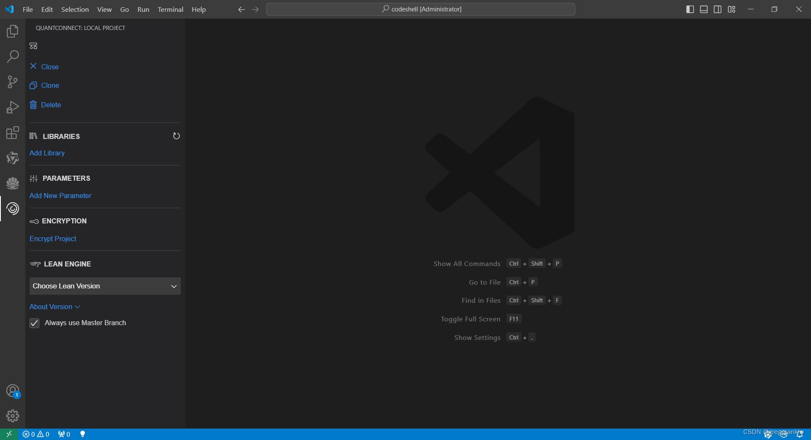This screenshot has height=440, width=811.
Task: Click the ENCRYPTION section heading
Action: pos(64,221)
